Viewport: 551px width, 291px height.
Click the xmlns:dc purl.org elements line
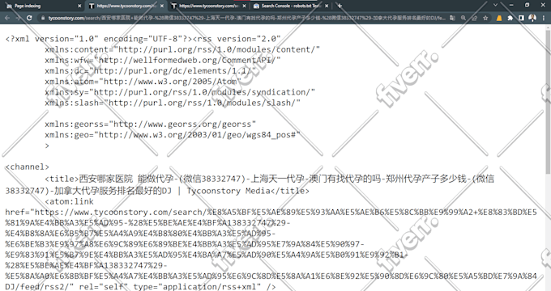(151, 71)
